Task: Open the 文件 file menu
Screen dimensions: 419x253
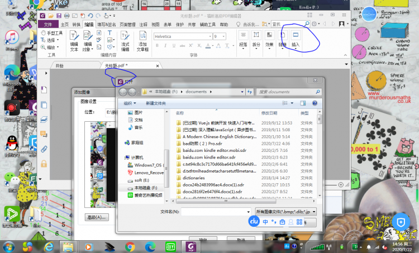Action: tap(48, 25)
